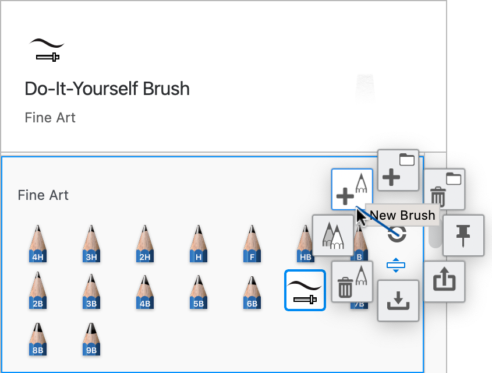The height and width of the screenshot is (373, 492).
Task: Click the Do-It-Yourself Brush title
Action: point(107,89)
